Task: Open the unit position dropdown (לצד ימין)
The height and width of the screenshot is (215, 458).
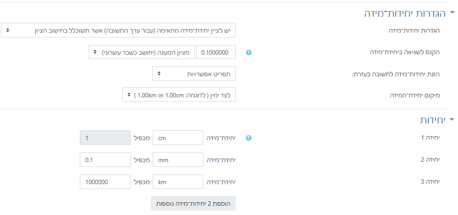Action: coord(179,95)
